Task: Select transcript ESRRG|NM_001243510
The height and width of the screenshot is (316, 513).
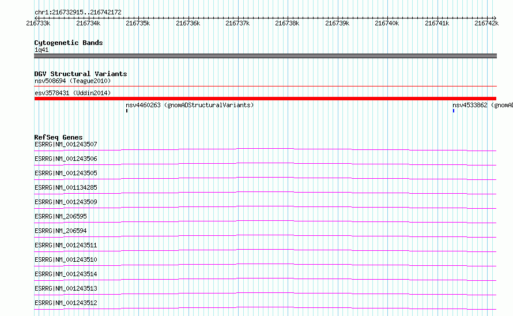Action: point(66,259)
